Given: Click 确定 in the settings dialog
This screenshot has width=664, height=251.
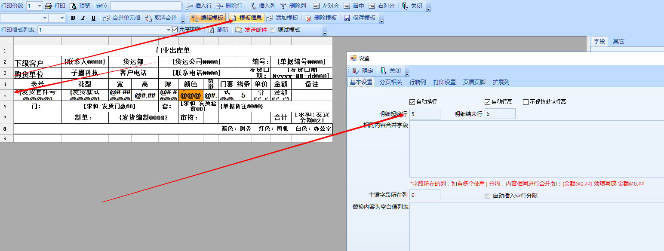Looking at the screenshot, I should coord(363,71).
